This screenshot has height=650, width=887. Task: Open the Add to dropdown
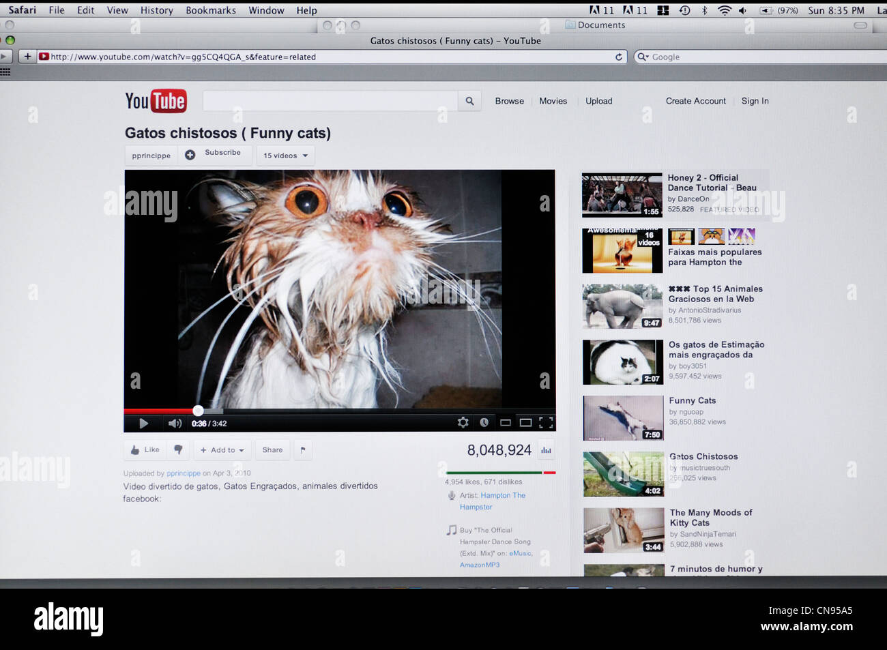222,450
